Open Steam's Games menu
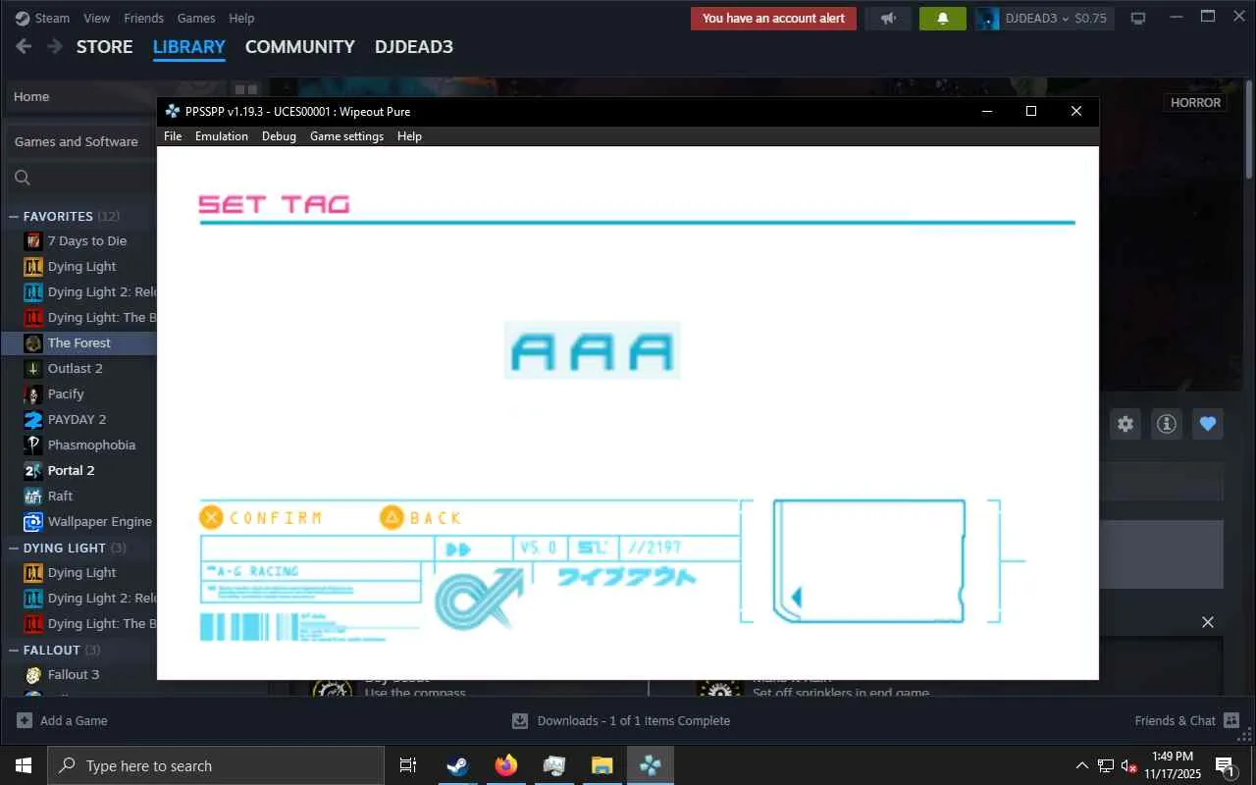Viewport: 1256px width, 785px height. tap(196, 18)
